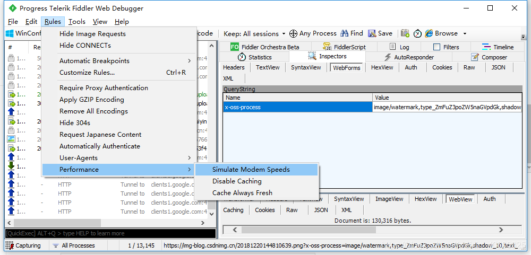Expand Performance submenu entry
This screenshot has width=531, height=255.
click(x=119, y=170)
